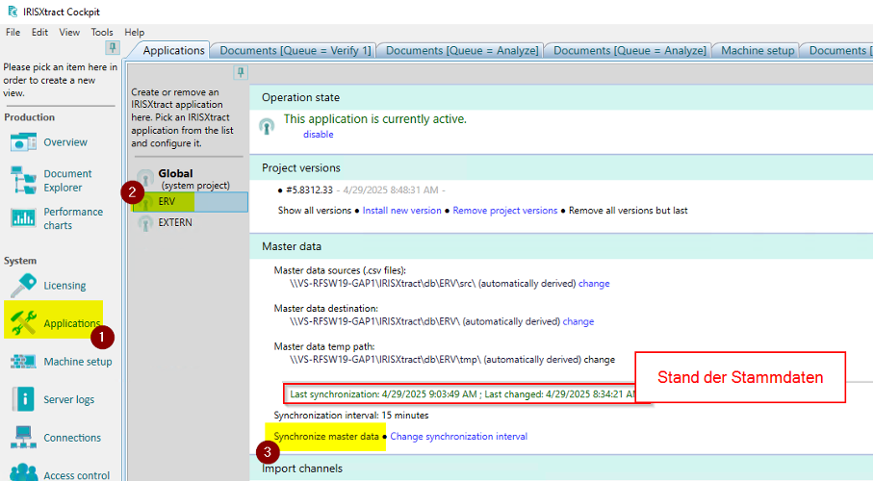Viewport: 874px width, 481px height.
Task: Click the Access control people icon
Action: pyautogui.click(x=23, y=472)
